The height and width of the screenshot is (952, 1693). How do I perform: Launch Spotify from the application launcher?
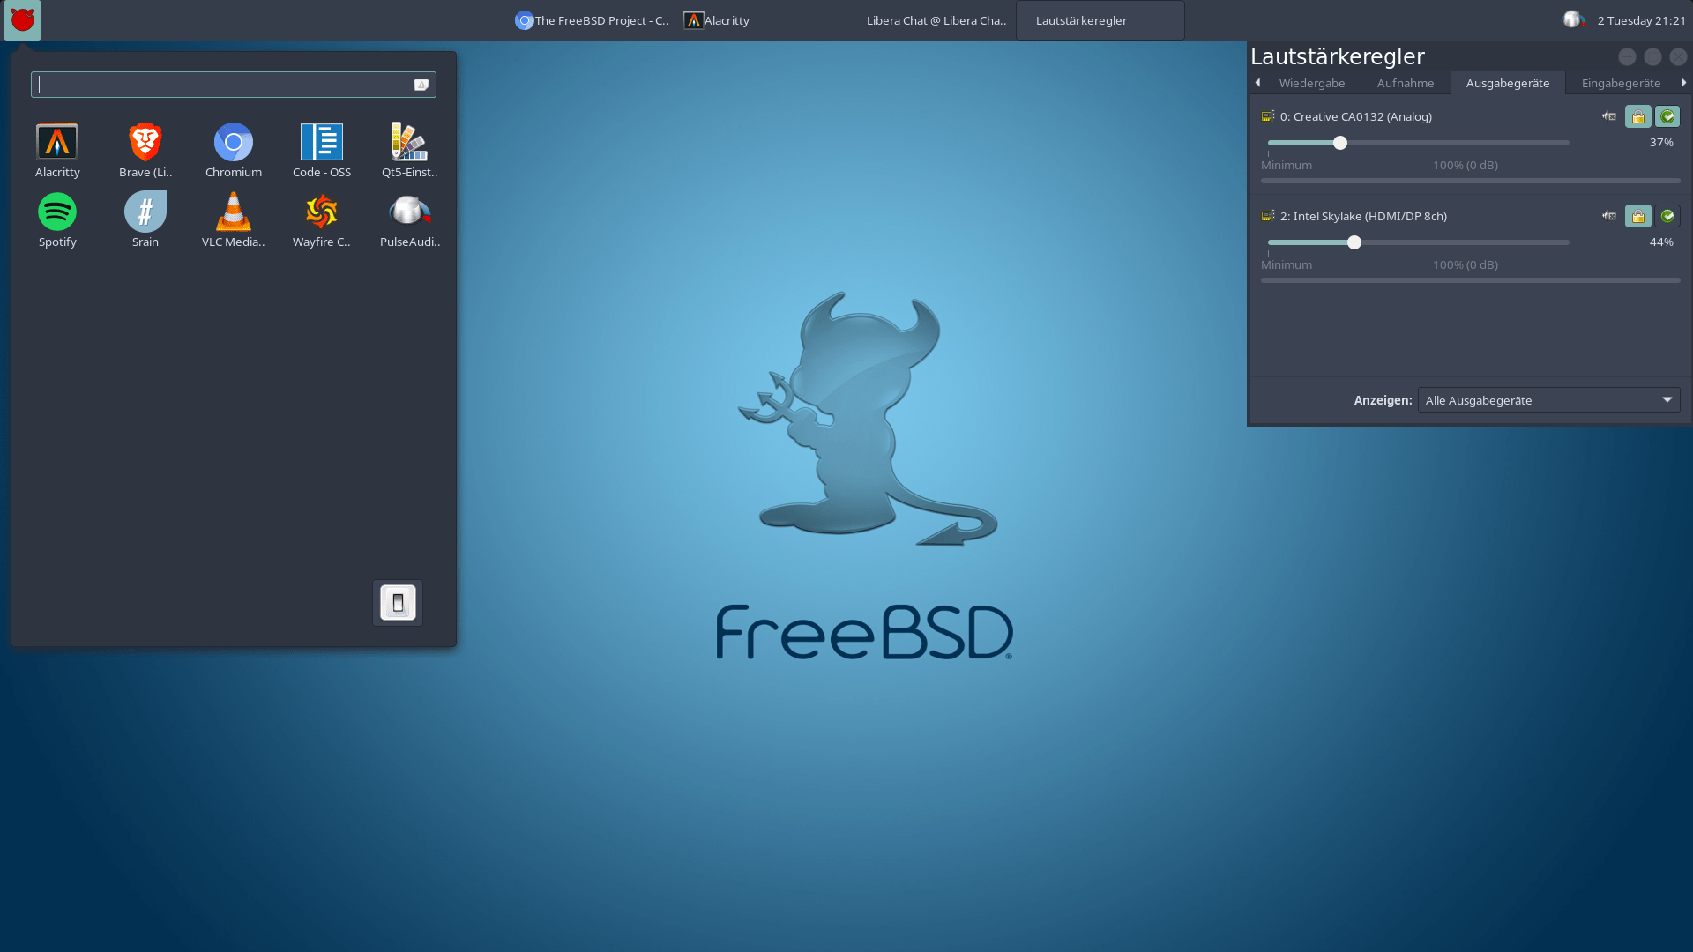[x=56, y=216]
